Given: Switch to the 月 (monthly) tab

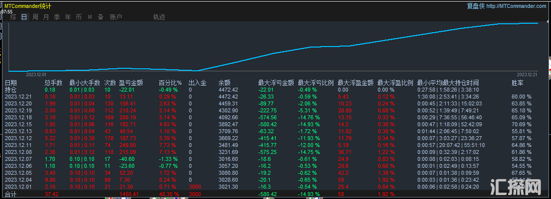Looking at the screenshot, I should point(46,17).
